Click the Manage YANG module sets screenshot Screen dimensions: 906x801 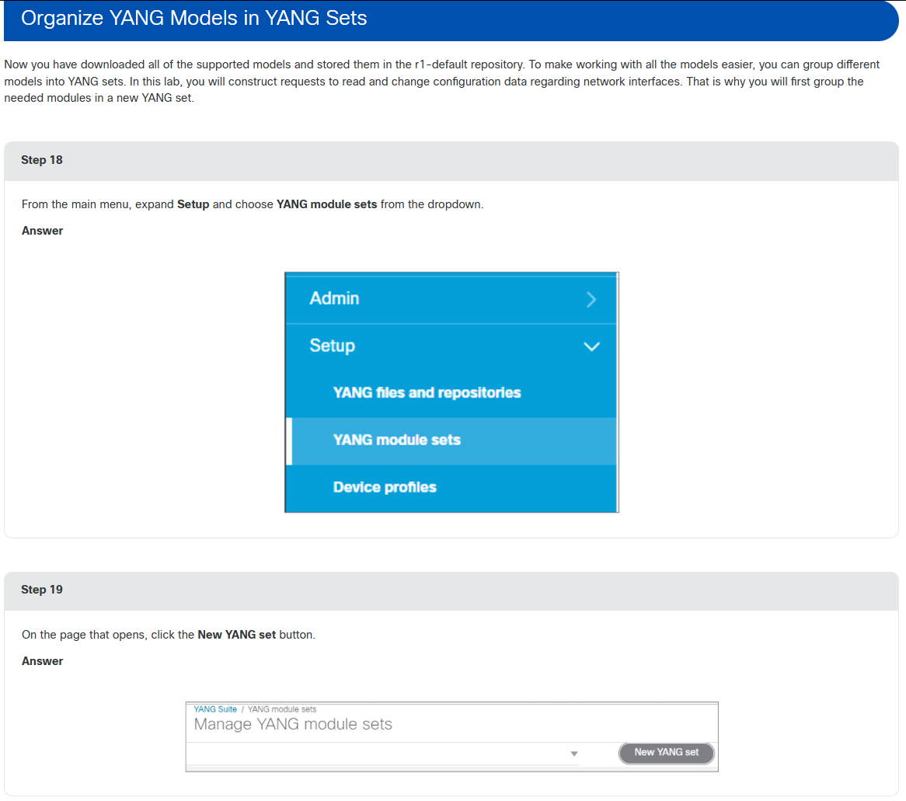[452, 737]
